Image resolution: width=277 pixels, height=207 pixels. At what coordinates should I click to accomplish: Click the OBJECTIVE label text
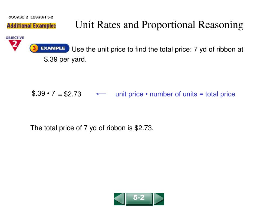(15, 38)
